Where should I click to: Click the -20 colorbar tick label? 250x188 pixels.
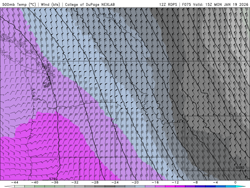coord(135,182)
